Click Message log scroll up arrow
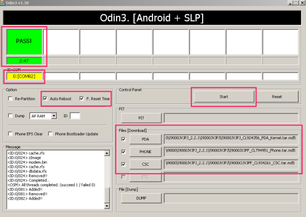 tap(107, 153)
